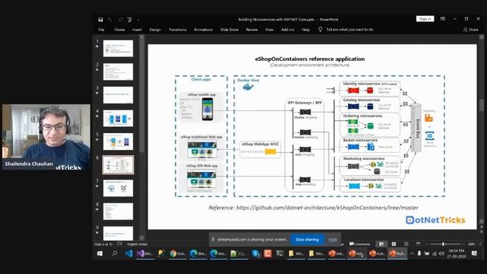This screenshot has height=274, width=487.
Task: Switch to the Insert ribbon tab
Action: (x=137, y=30)
